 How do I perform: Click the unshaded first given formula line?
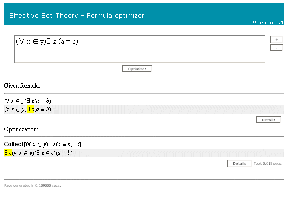28,101
